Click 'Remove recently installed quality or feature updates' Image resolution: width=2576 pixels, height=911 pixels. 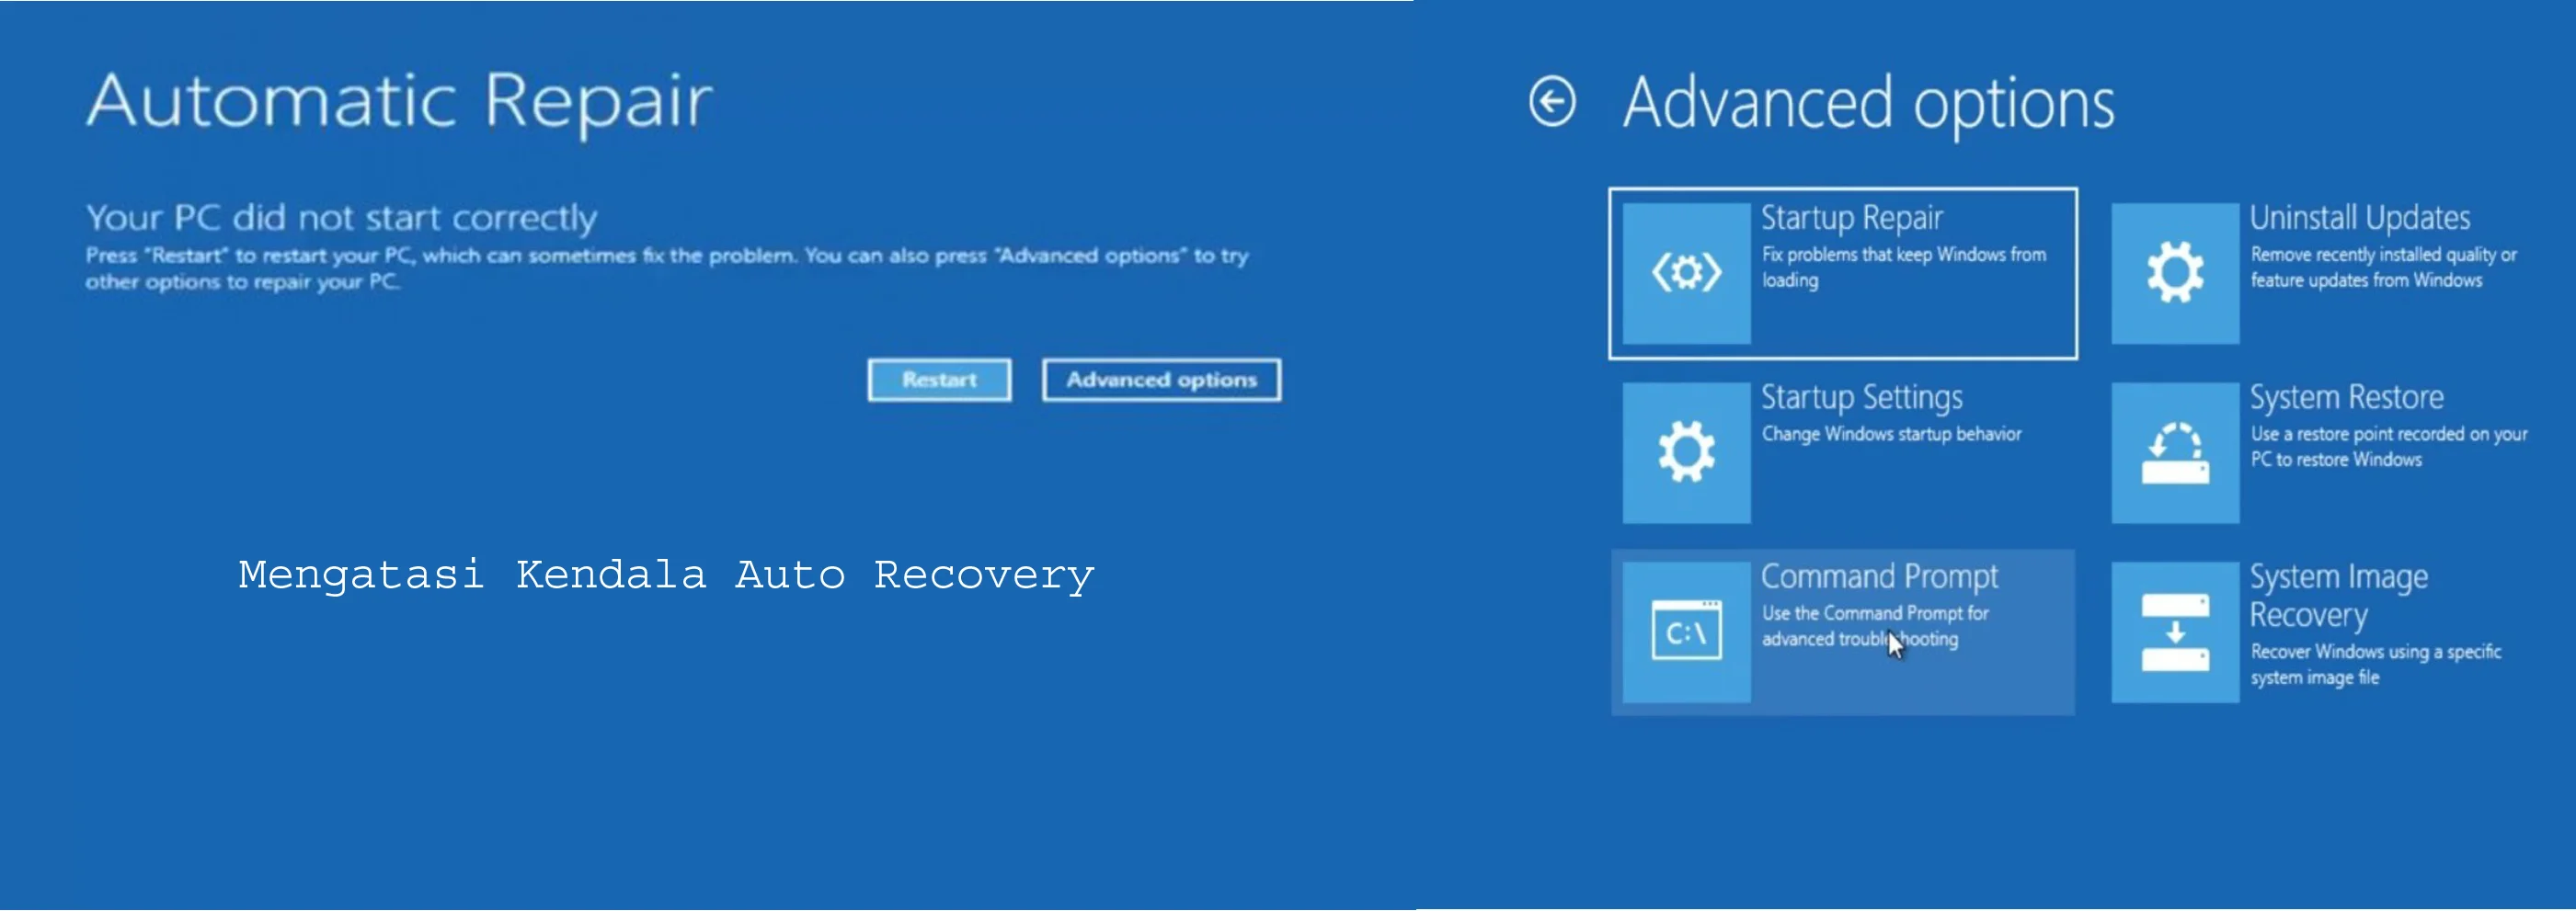[2384, 268]
